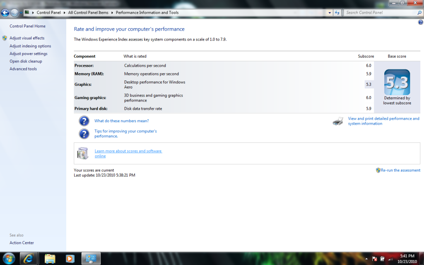
Task: Show hidden tray icons arrow
Action: click(366, 259)
